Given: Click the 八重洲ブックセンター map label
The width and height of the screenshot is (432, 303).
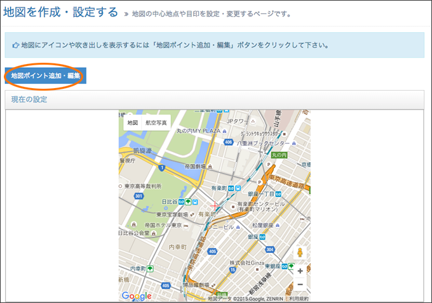Looking at the screenshot, I should [263, 143].
